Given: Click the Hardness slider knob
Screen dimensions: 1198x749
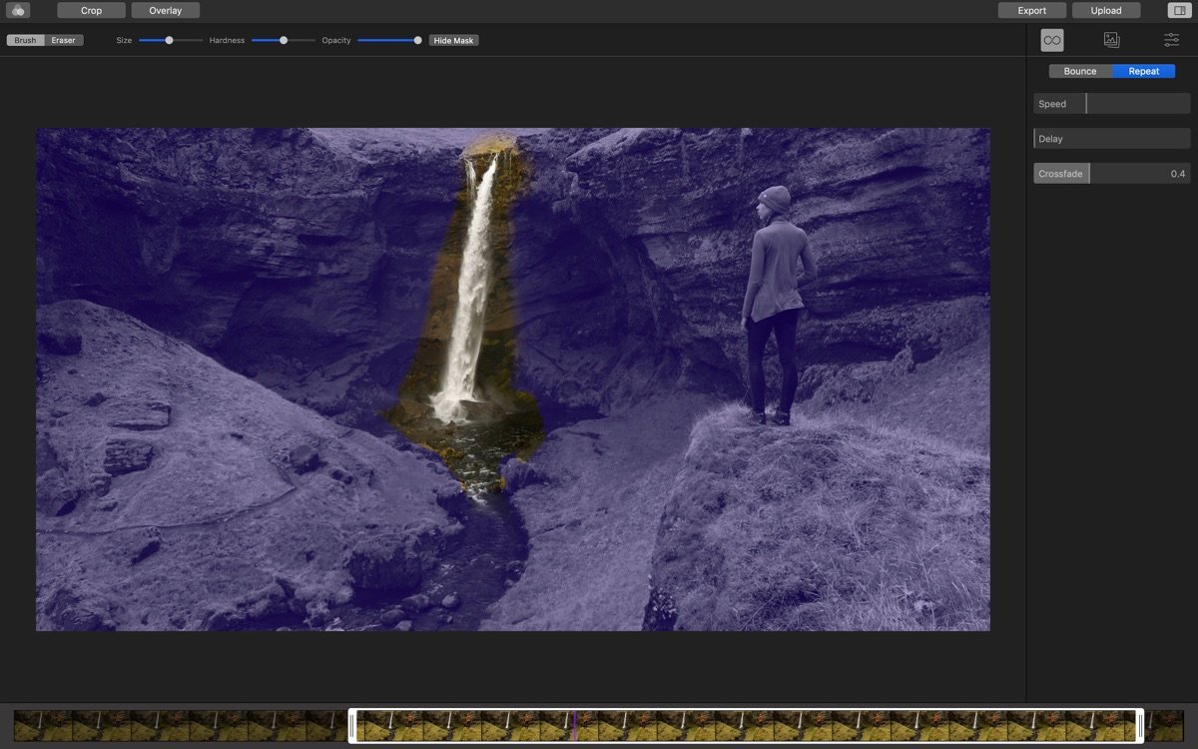Looking at the screenshot, I should point(283,40).
